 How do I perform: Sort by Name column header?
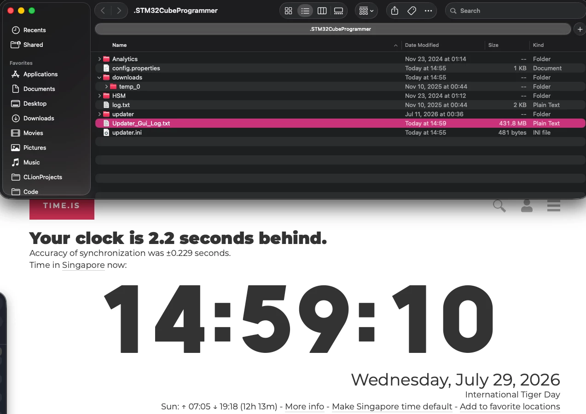point(119,45)
